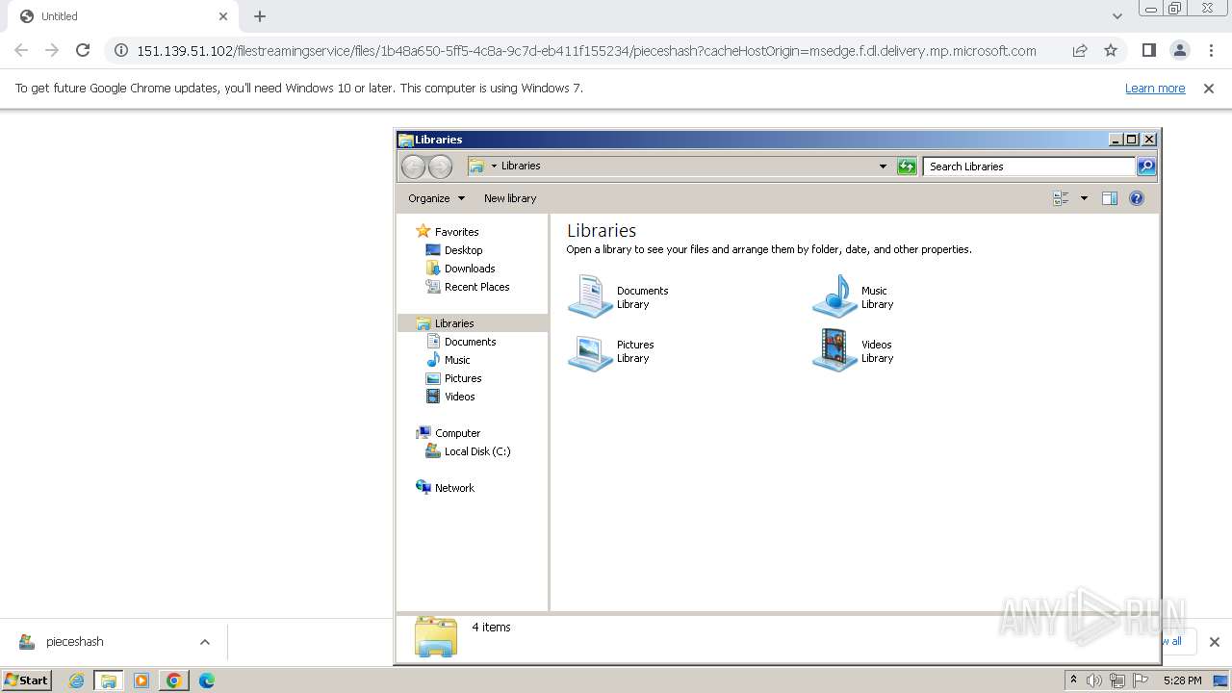Open Chrome profile avatar
The height and width of the screenshot is (693, 1232).
pos(1180,50)
